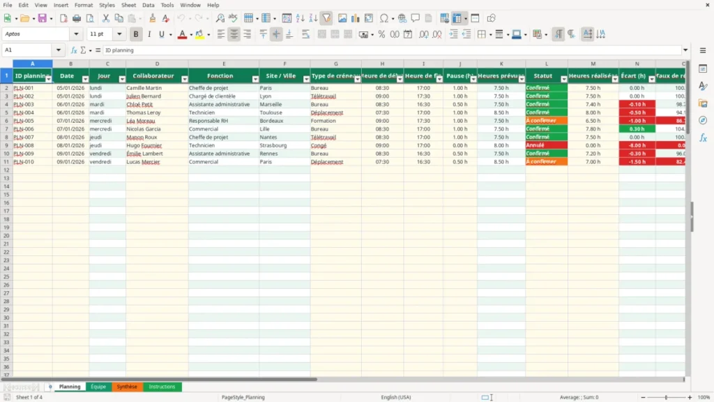The image size is (714, 402).
Task: Open the Fonction column filter dropdown
Action: click(x=255, y=80)
